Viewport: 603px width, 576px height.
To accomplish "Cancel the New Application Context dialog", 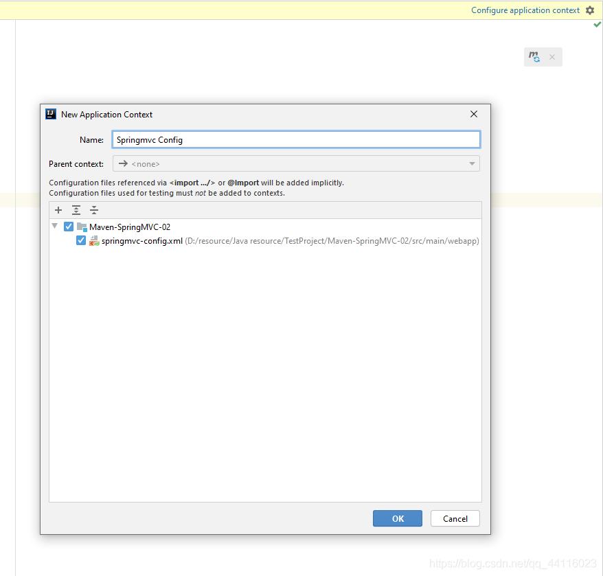I will (x=455, y=518).
